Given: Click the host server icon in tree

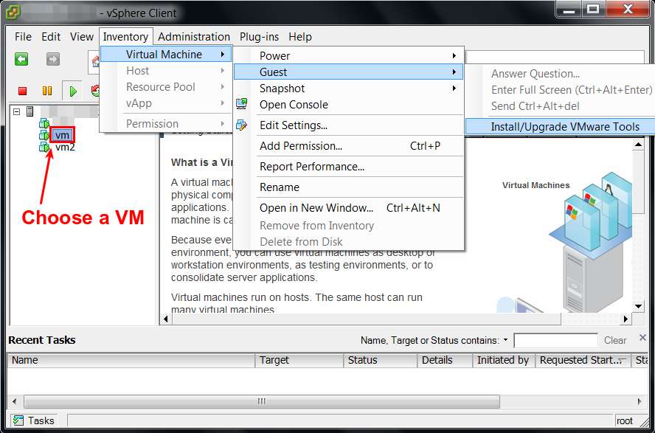Looking at the screenshot, I should pos(30,111).
